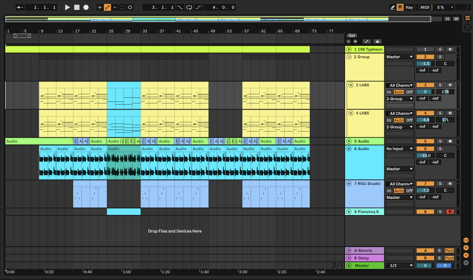Disarm the 8 Pianoteq 8 track
This screenshot has width=473, height=280.
(450, 212)
